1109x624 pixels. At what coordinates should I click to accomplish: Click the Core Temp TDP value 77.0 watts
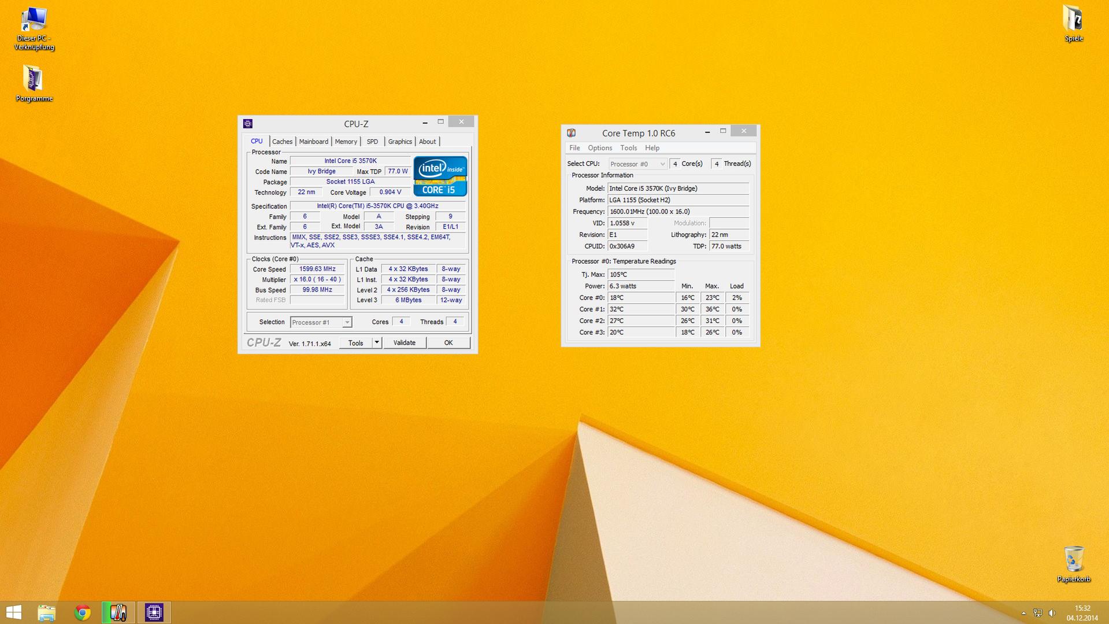pyautogui.click(x=729, y=246)
